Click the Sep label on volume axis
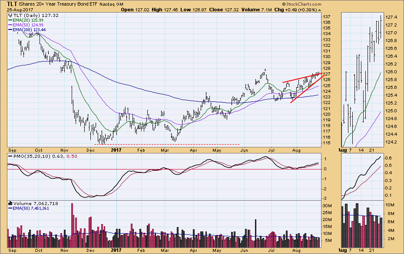The image size is (404, 254). pos(13,251)
